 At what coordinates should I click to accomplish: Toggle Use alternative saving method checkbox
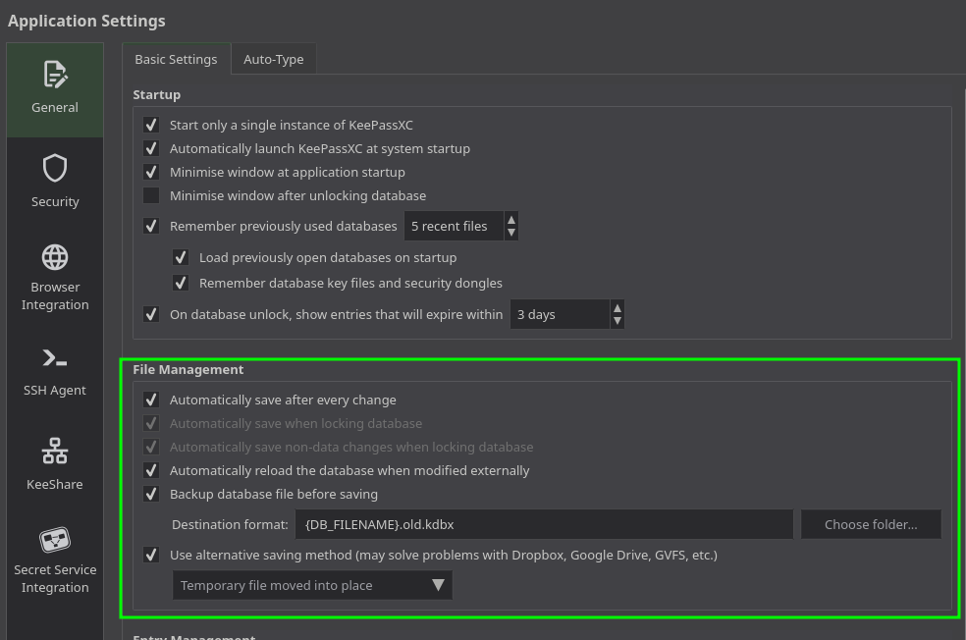pos(151,555)
